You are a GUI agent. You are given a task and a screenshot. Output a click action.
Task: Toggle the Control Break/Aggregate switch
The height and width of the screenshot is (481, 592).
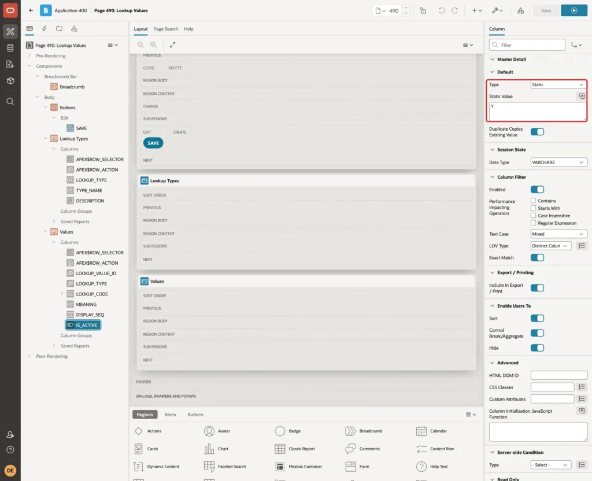click(x=537, y=333)
